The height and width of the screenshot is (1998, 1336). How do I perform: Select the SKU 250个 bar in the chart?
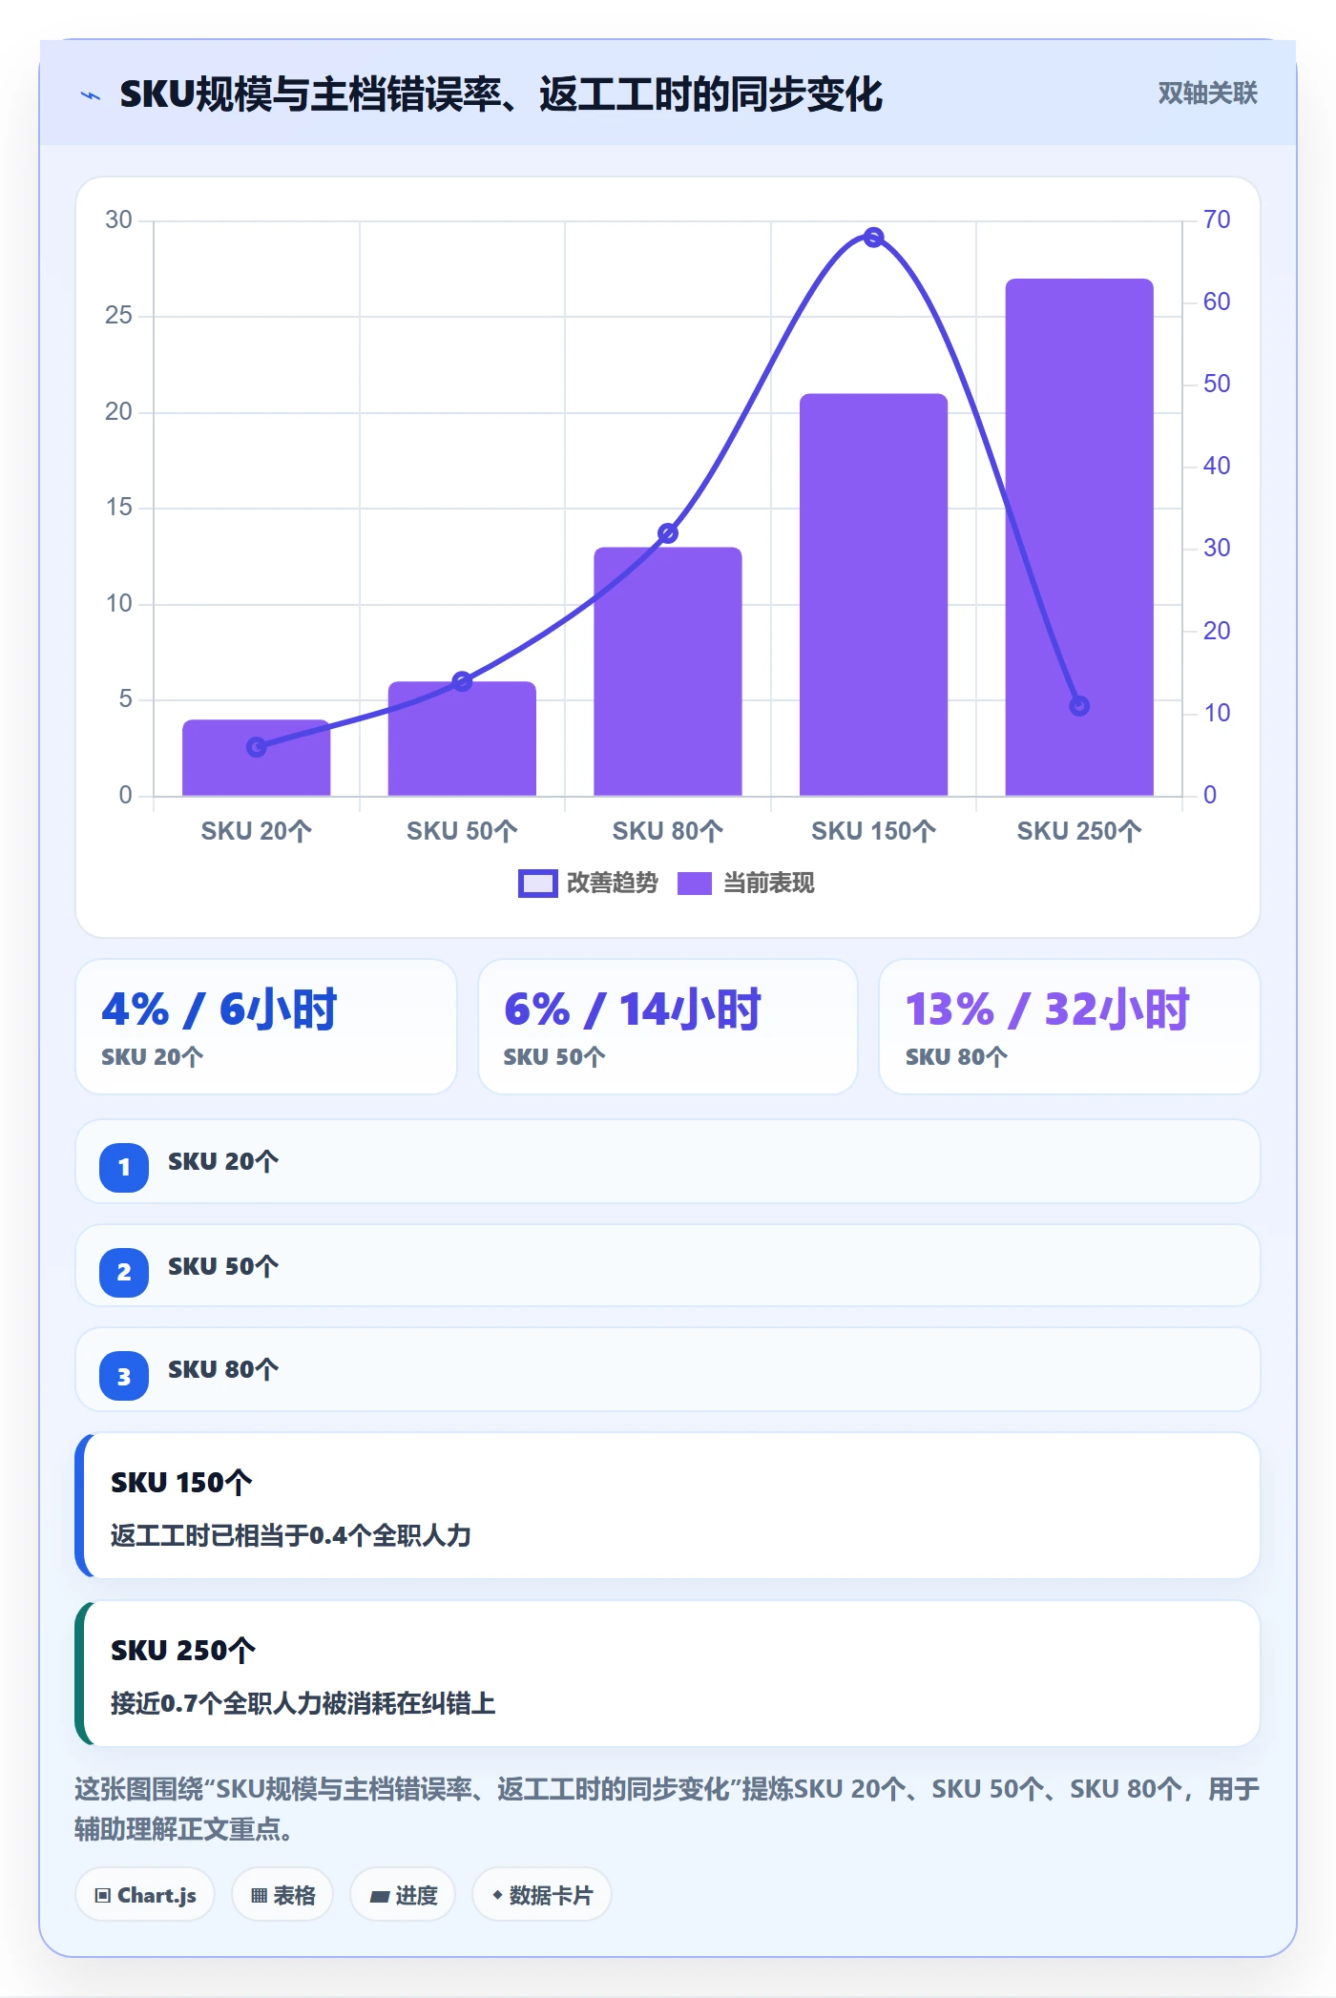coord(1079,537)
